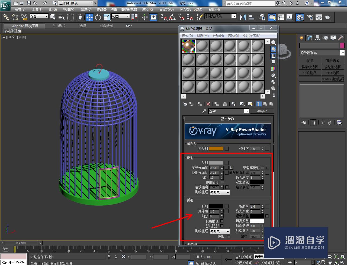Open the 实用程序(U) menu

pos(251,35)
